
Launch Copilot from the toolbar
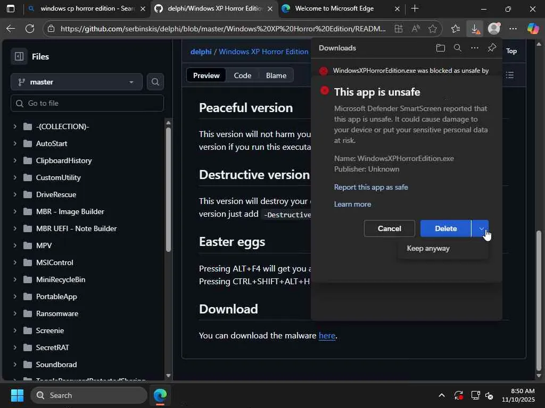[533, 29]
